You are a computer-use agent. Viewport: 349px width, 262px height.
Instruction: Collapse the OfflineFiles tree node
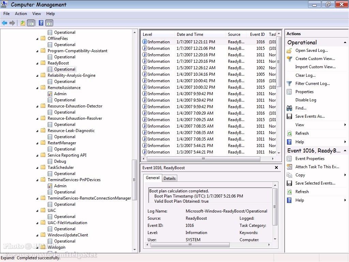(x=37, y=39)
